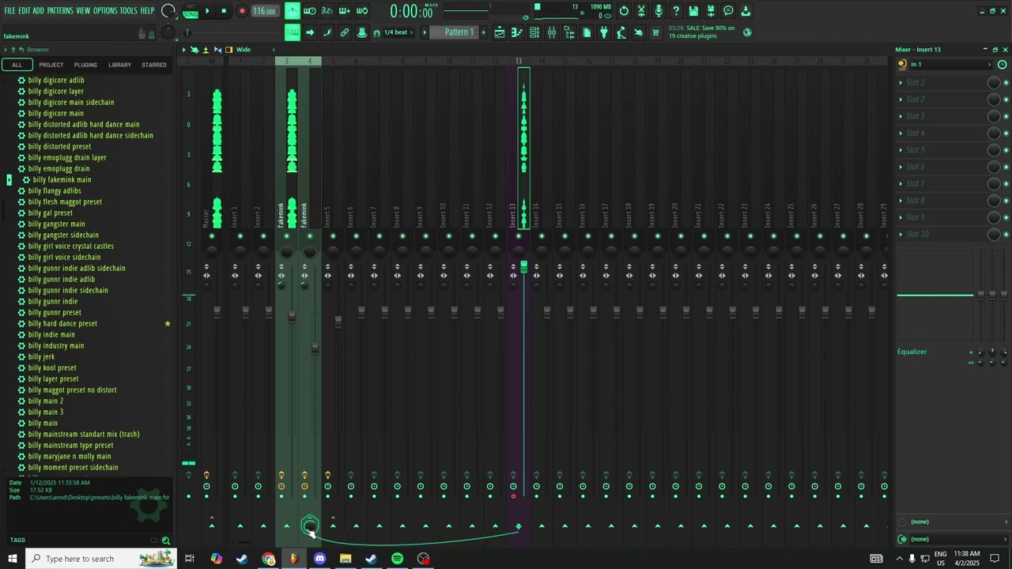Click the globe news icon

pos(747,32)
